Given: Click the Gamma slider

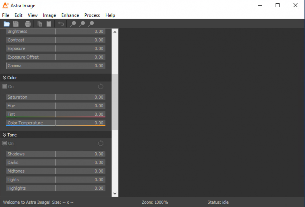Looking at the screenshot, I should click(x=56, y=66).
